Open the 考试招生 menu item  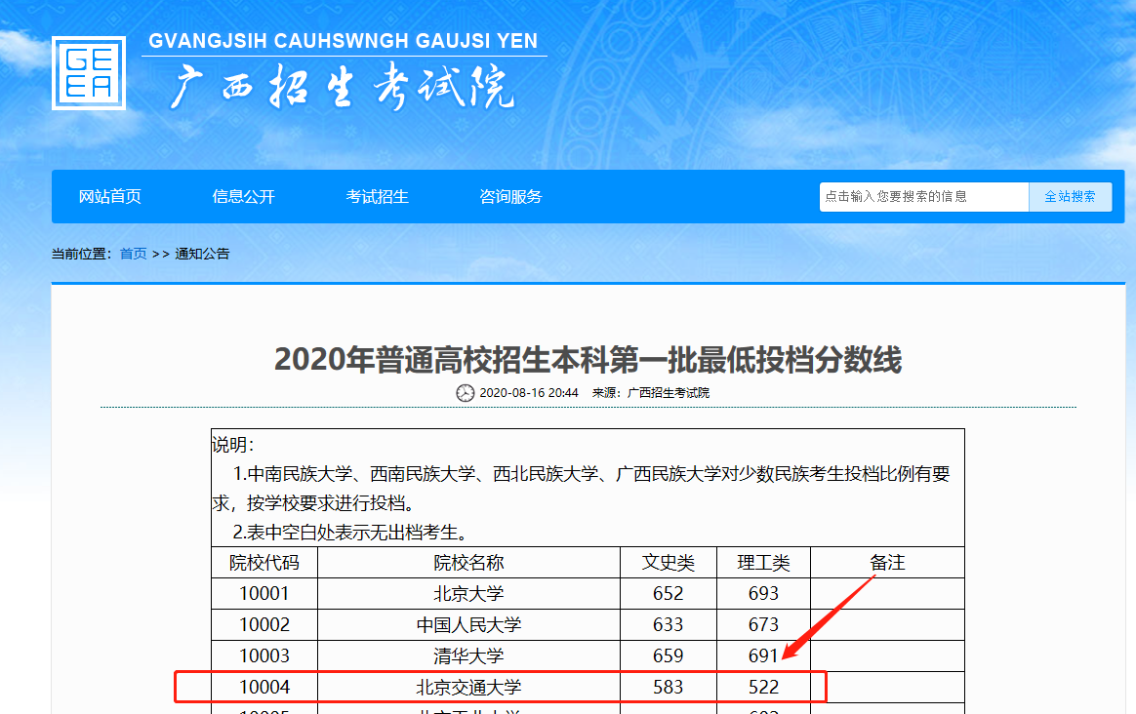pos(377,196)
